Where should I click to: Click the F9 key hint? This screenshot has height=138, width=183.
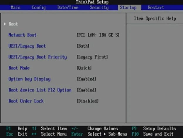pyautogui.click(x=134, y=129)
